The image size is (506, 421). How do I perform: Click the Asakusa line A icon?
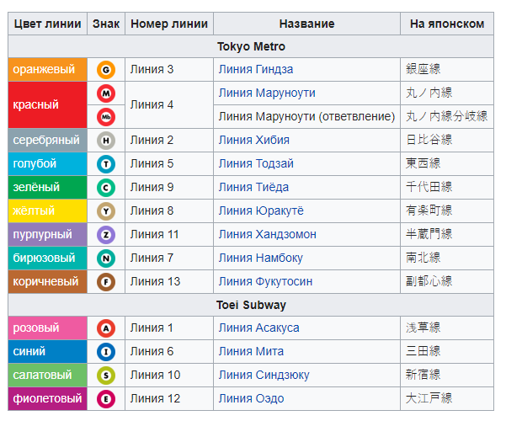pos(106,328)
